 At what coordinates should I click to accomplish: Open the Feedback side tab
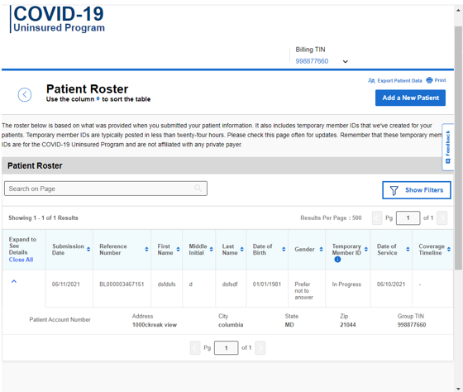pos(447,147)
